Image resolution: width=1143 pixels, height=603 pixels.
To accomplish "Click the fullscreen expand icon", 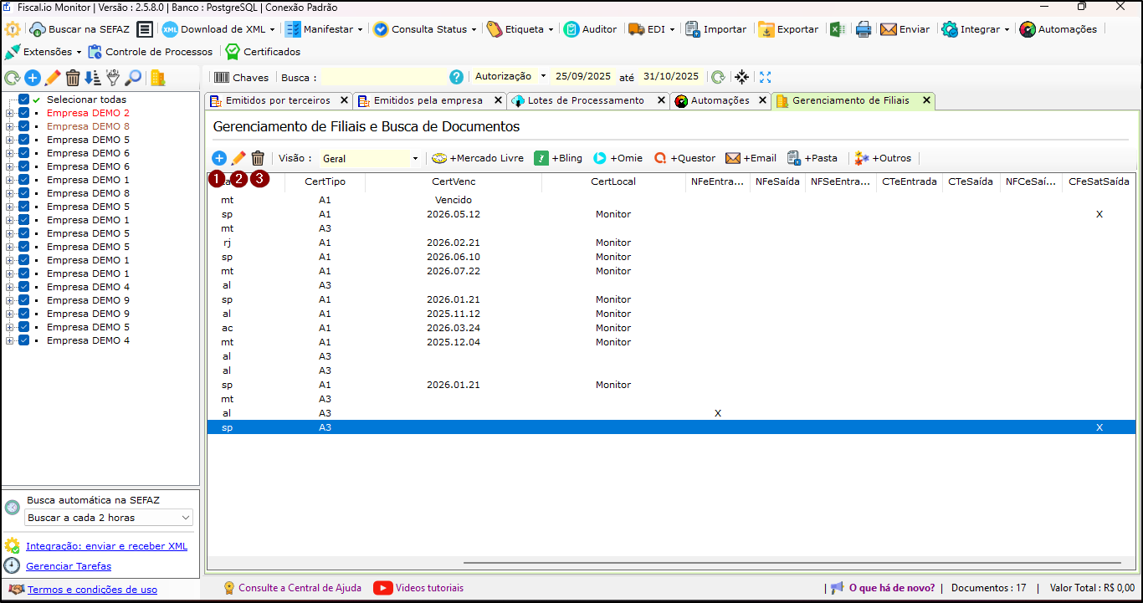I will [765, 77].
